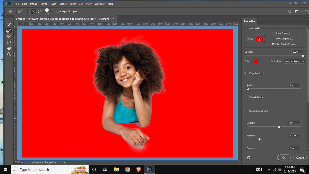Choose the subtract from selection minus mode
This screenshot has width=309, height=174.
(x=40, y=11)
